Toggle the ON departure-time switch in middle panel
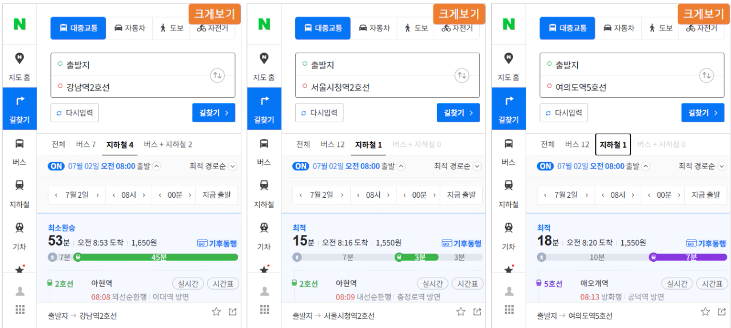 point(300,166)
